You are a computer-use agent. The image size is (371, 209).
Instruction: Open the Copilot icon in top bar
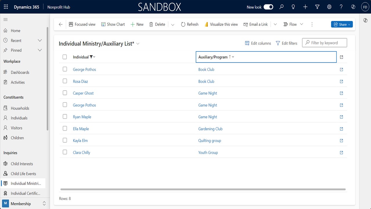click(x=353, y=7)
